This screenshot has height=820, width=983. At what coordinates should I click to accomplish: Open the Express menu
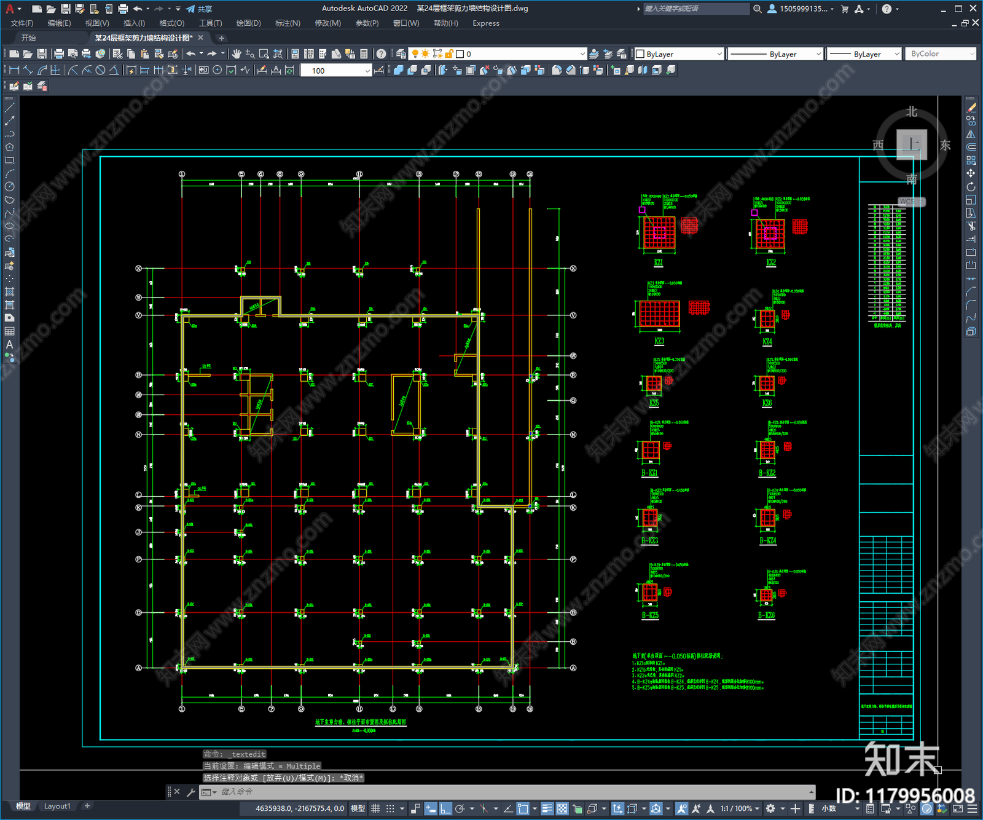(x=486, y=23)
